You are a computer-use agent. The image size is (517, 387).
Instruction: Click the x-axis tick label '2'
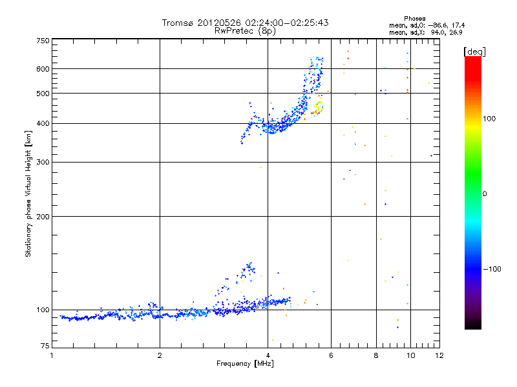click(x=160, y=355)
